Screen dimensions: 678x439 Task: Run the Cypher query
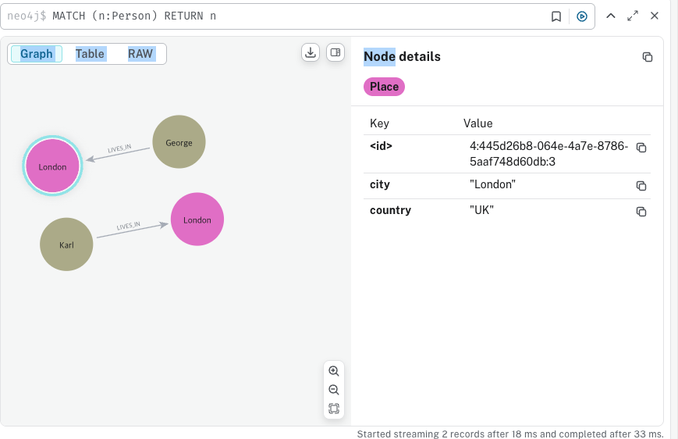[x=582, y=16]
